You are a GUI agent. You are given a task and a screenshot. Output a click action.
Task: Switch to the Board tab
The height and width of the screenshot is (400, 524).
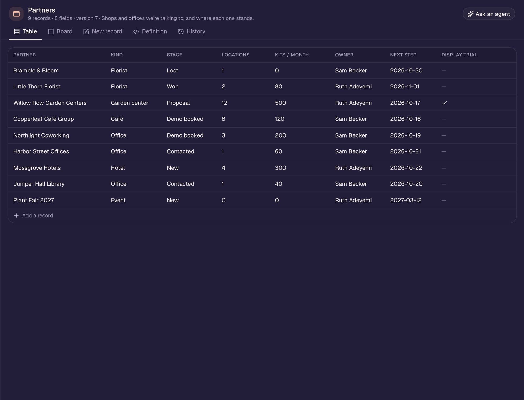pyautogui.click(x=60, y=31)
